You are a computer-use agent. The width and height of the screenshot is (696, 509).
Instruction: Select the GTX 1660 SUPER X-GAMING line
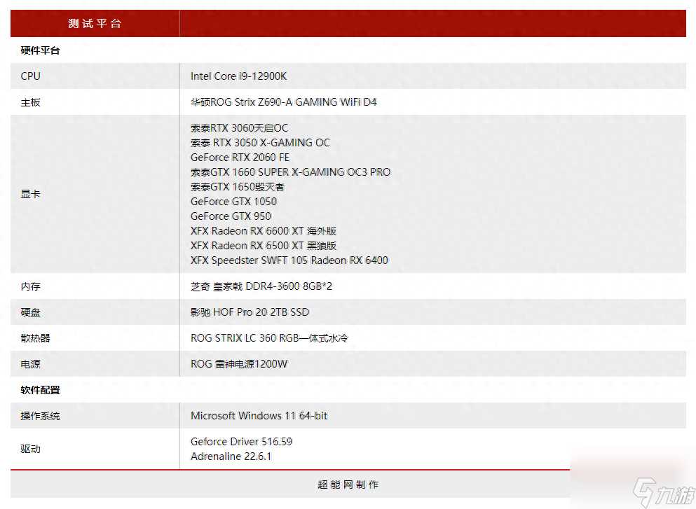tap(290, 172)
